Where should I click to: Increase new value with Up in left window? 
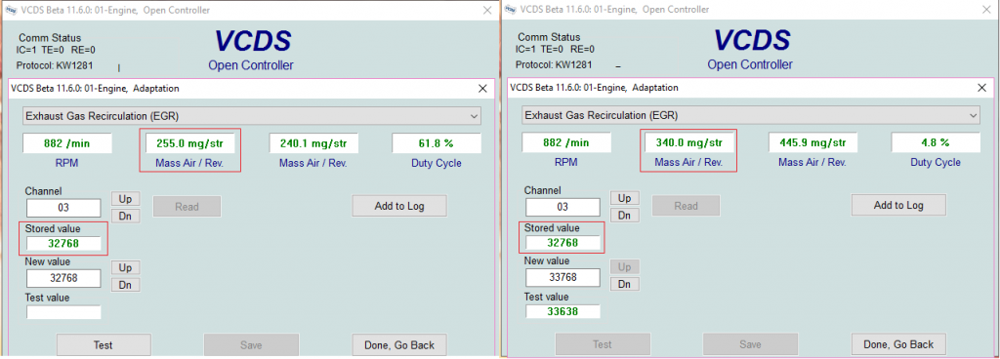point(126,268)
